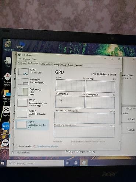136x182 pixels.
Task: Open the Yandex Browser desktop shortcut
Action: pyautogui.click(x=7, y=79)
